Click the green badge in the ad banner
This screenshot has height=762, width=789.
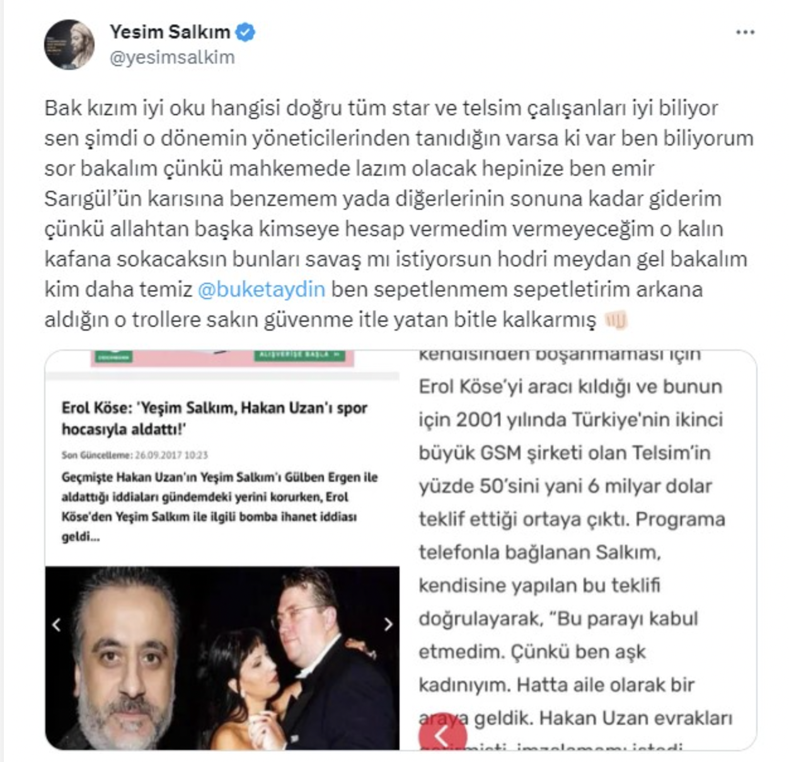pyautogui.click(x=113, y=356)
